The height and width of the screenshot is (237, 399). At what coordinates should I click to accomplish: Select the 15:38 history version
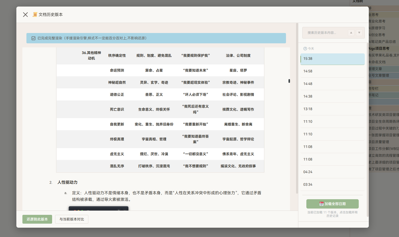point(332,59)
